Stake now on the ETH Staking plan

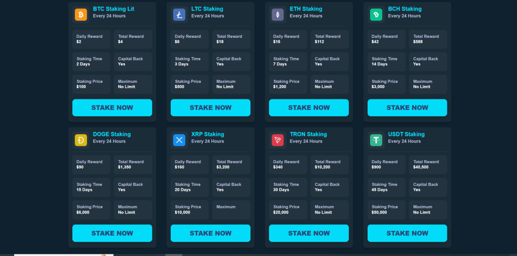click(309, 108)
